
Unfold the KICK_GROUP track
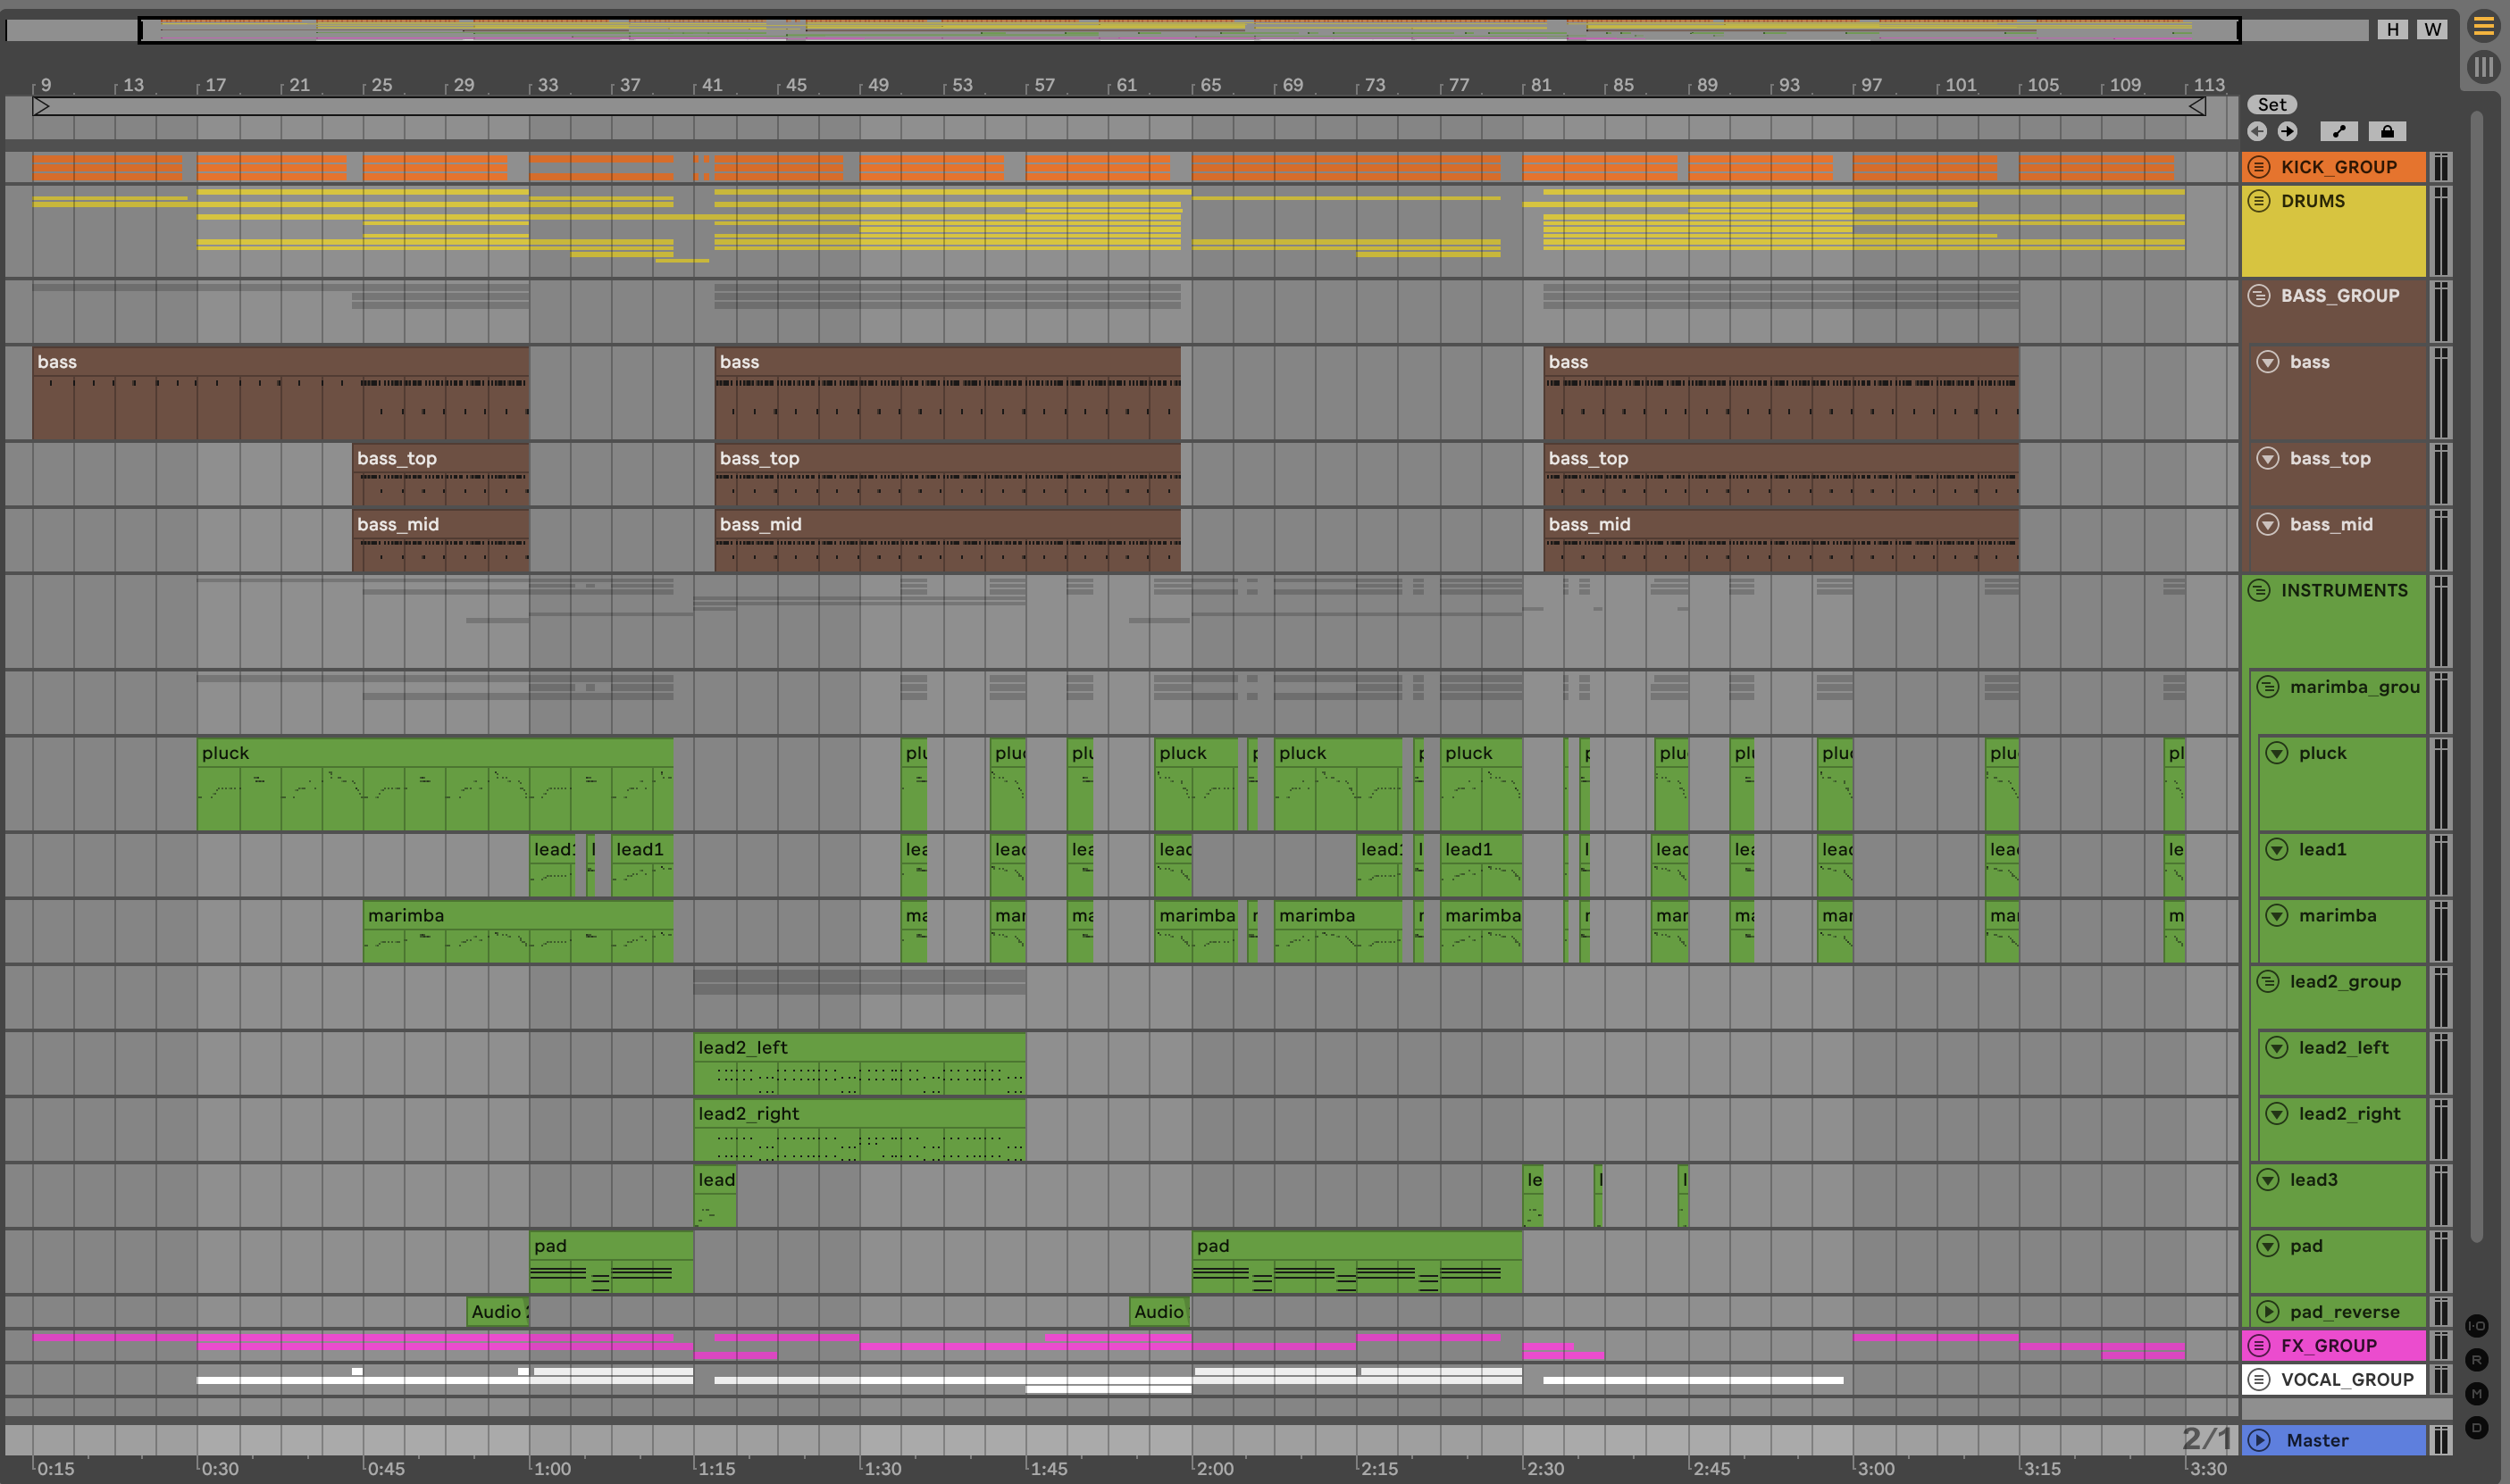[2259, 167]
